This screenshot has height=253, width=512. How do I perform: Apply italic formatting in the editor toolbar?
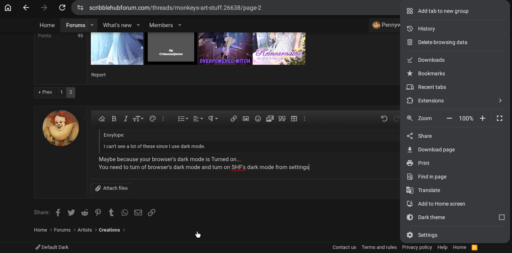[x=126, y=119]
